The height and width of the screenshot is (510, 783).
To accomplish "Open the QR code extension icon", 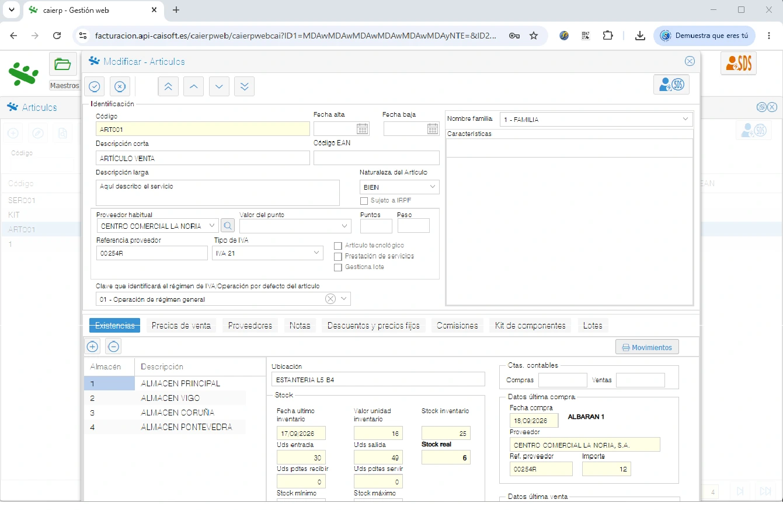I will coord(586,36).
